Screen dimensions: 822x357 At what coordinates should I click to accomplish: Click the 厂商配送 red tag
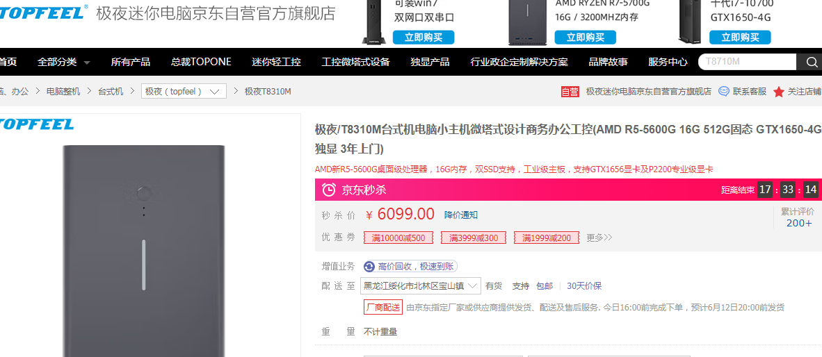point(382,307)
